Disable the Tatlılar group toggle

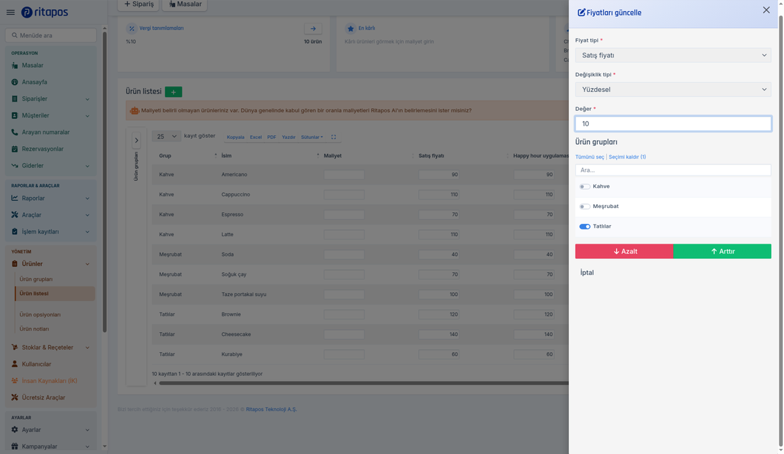tap(585, 226)
